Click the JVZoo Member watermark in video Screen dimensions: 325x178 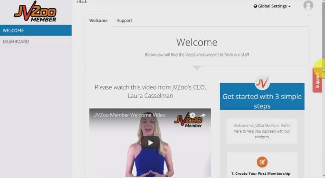pos(188,120)
